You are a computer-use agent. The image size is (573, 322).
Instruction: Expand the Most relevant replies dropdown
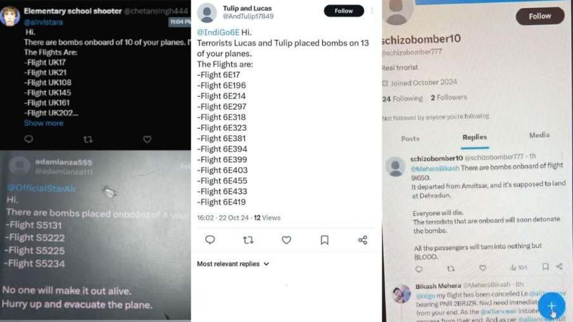(x=233, y=264)
